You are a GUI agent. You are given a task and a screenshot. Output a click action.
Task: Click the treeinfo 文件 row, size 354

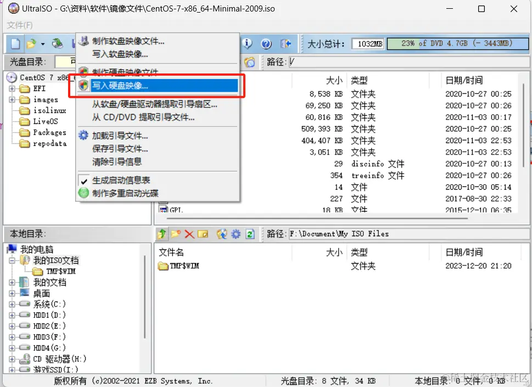point(339,175)
